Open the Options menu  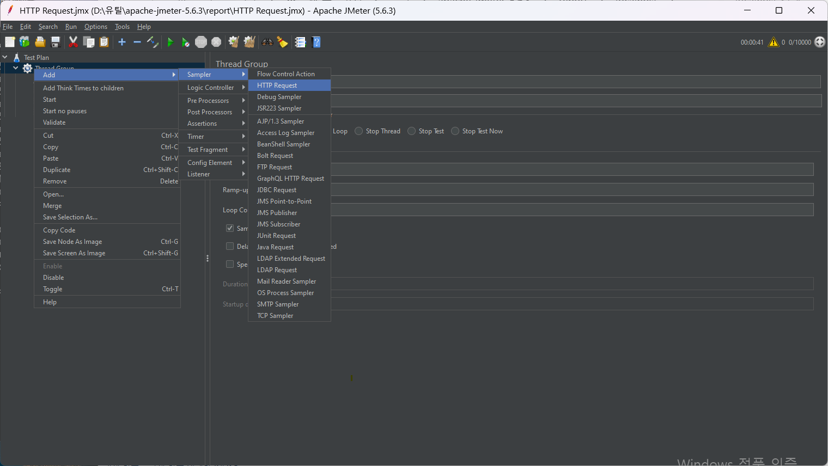point(96,27)
